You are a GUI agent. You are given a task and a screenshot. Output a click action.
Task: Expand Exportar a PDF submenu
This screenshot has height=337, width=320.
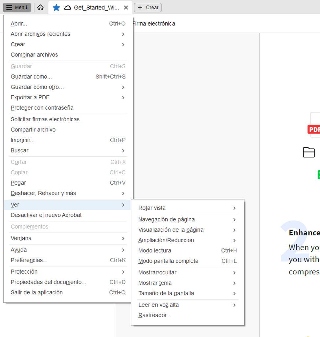click(x=68, y=97)
